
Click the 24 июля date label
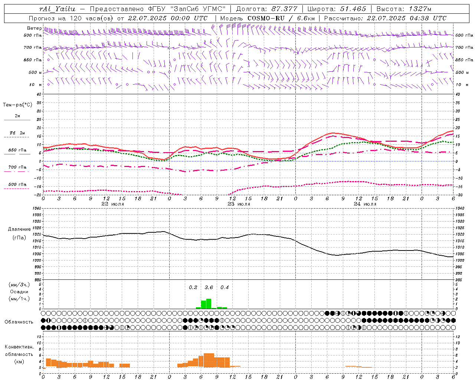coord(365,204)
